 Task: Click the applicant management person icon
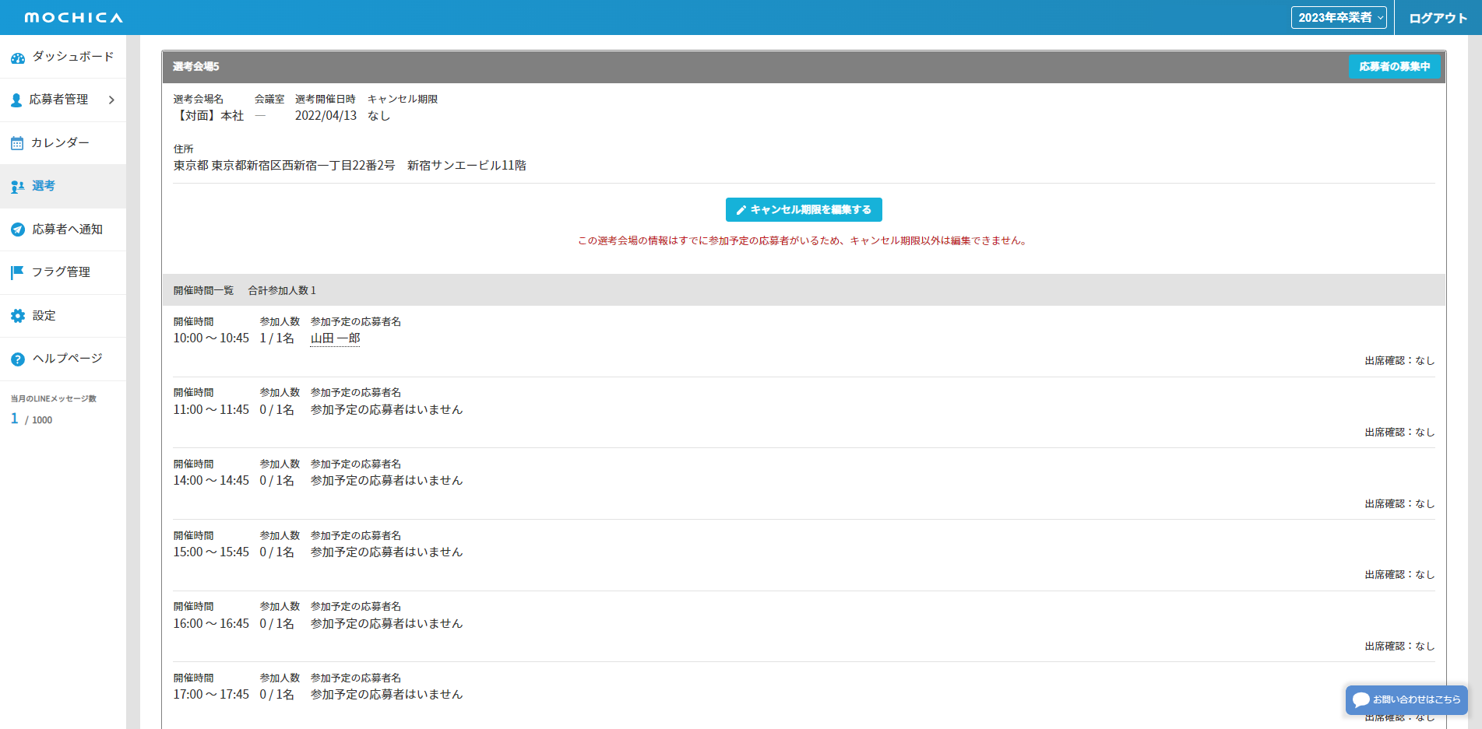[x=16, y=100]
